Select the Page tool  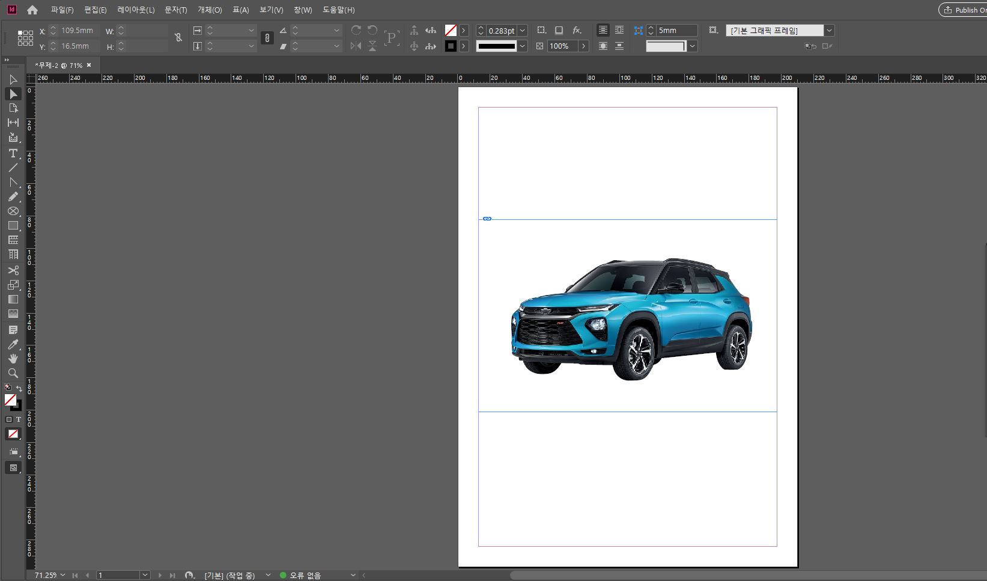coord(13,108)
